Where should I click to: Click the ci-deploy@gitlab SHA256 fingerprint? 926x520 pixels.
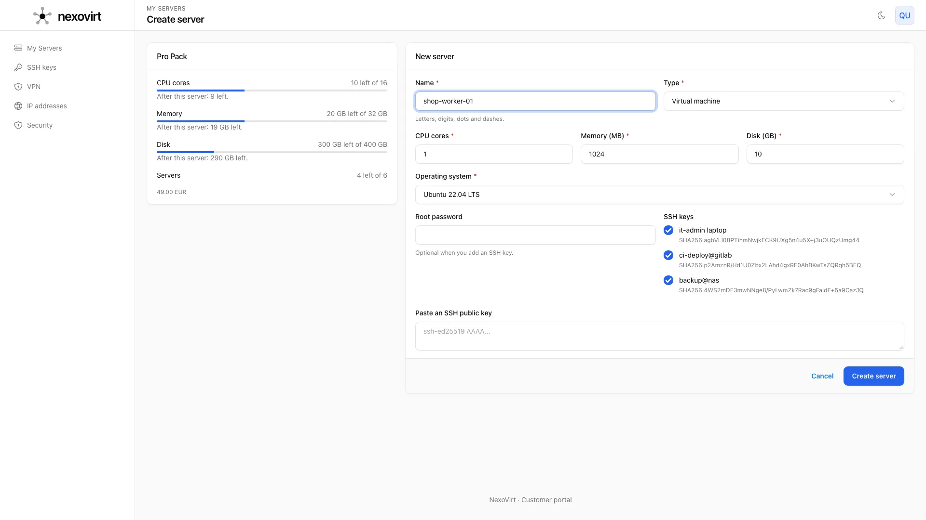pyautogui.click(x=770, y=265)
